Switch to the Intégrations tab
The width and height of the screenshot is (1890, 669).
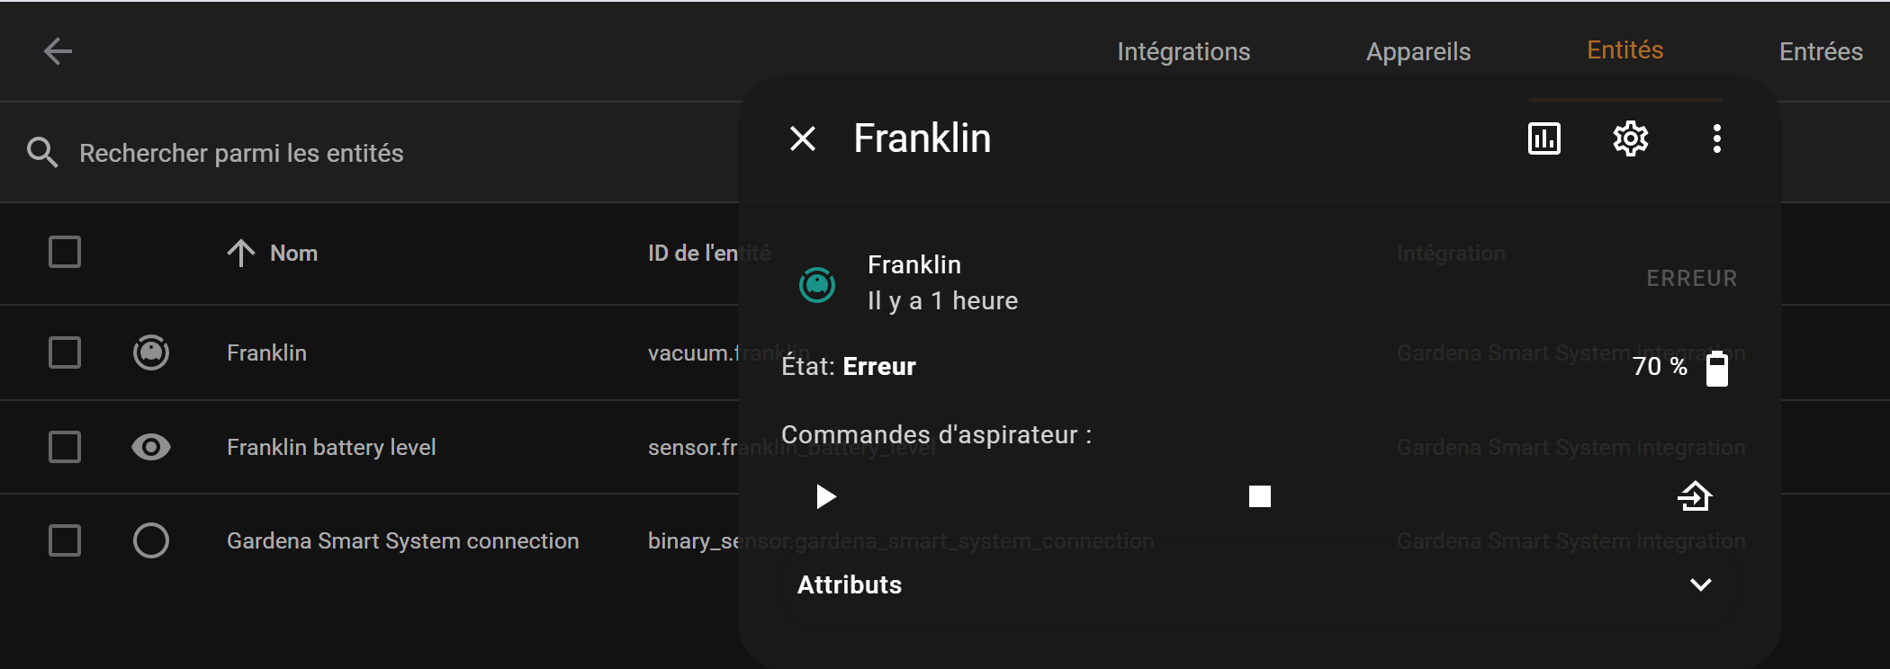pyautogui.click(x=1183, y=51)
